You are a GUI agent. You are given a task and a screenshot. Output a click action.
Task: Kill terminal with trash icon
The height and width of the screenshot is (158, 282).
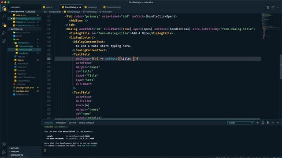pos(268,123)
